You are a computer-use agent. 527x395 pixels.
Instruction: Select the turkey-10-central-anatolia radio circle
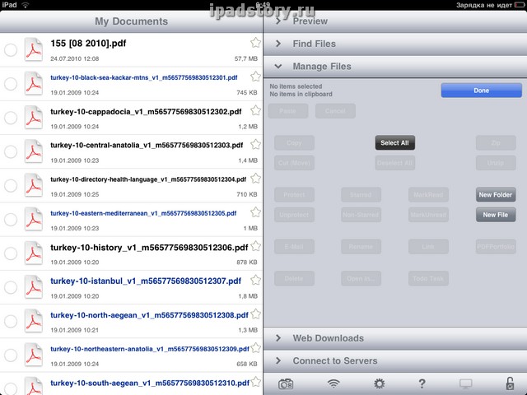click(11, 151)
